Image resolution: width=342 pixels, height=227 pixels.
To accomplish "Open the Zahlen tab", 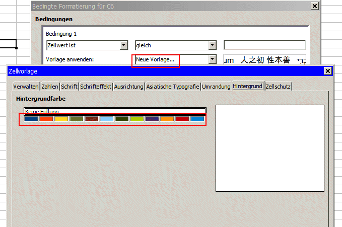I will coord(50,87).
